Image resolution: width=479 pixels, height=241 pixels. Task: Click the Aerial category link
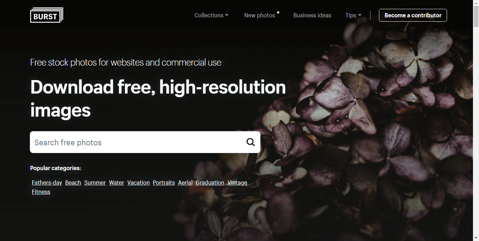click(185, 183)
